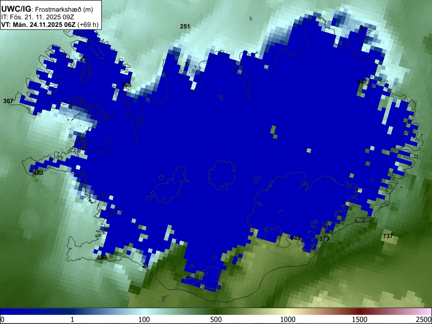Click the station value 447 in the east
The width and height of the screenshot is (432, 324).
362,82
